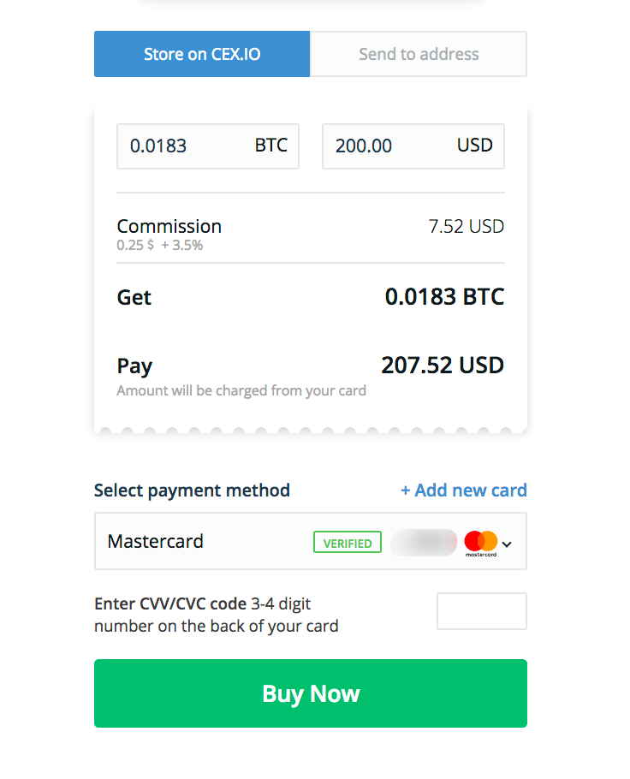Focus the USD amount input field
The width and height of the screenshot is (630, 779).
click(385, 146)
